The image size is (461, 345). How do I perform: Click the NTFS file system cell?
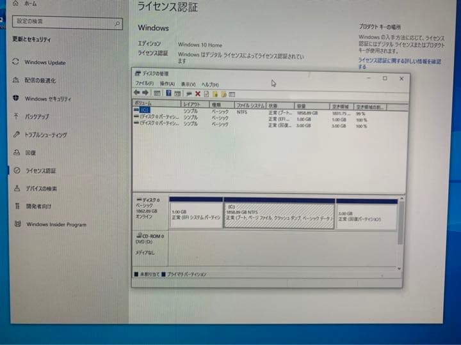241,112
